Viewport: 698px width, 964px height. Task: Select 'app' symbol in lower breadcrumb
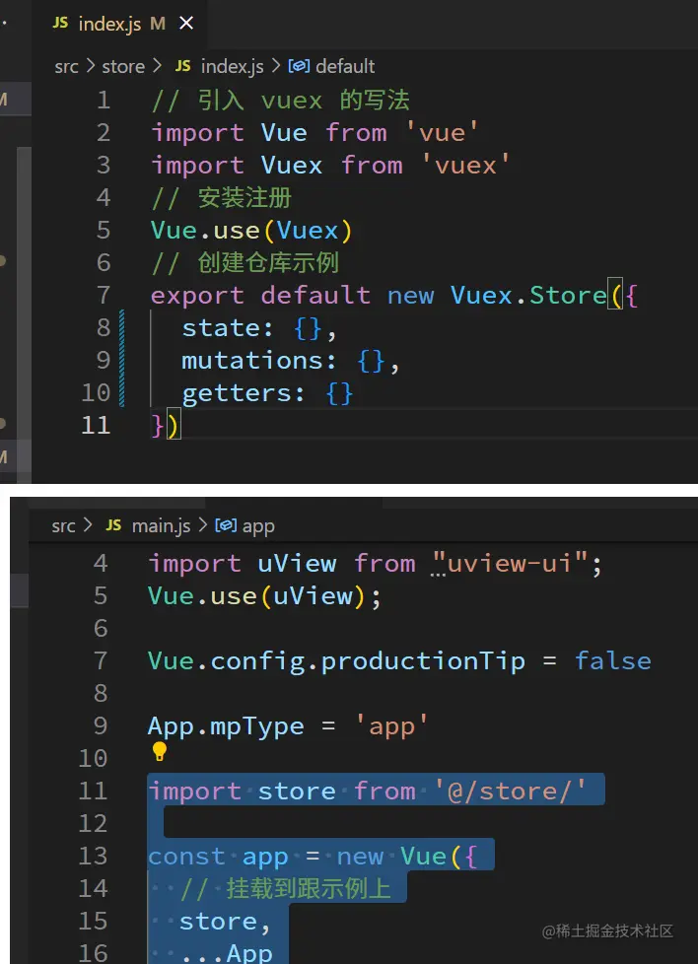258,525
